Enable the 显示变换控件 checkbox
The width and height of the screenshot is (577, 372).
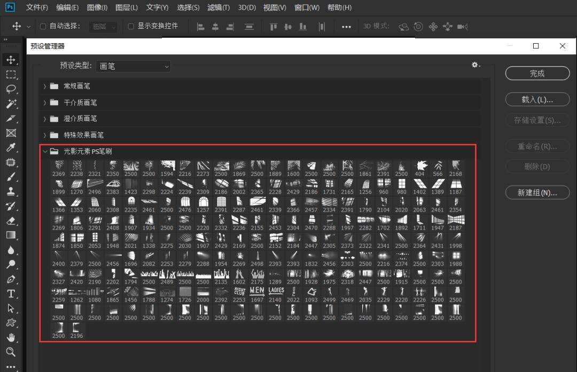[x=131, y=26]
